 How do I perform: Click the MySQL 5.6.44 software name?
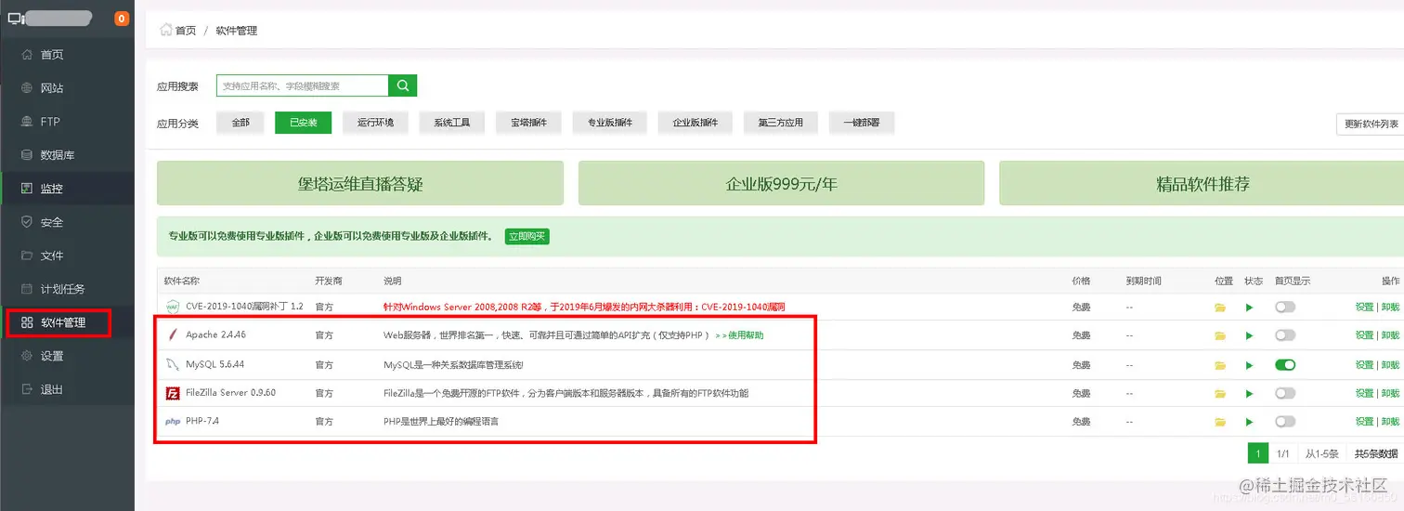[214, 365]
